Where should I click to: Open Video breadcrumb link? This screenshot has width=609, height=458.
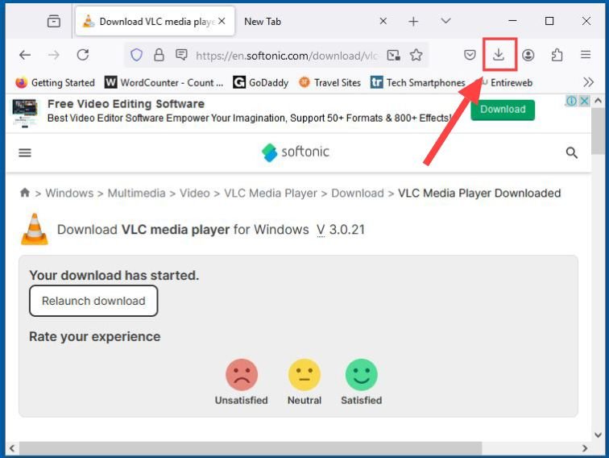pyautogui.click(x=195, y=194)
